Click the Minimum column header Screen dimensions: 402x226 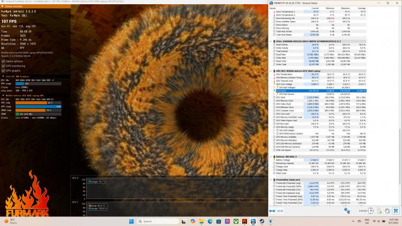(330, 8)
